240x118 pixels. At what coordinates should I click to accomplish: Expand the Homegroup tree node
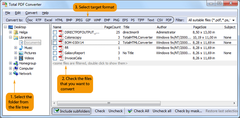pyautogui.click(x=10, y=63)
